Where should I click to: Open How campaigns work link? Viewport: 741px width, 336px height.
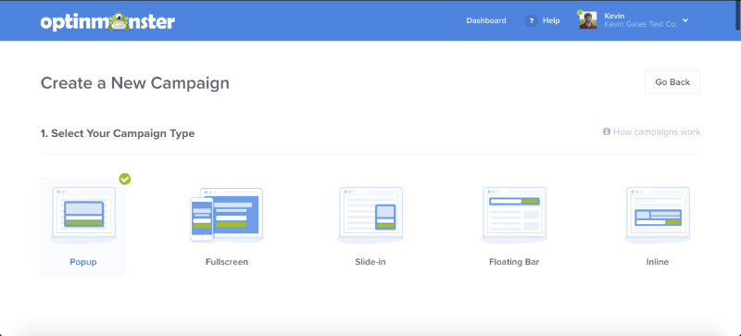tap(657, 131)
